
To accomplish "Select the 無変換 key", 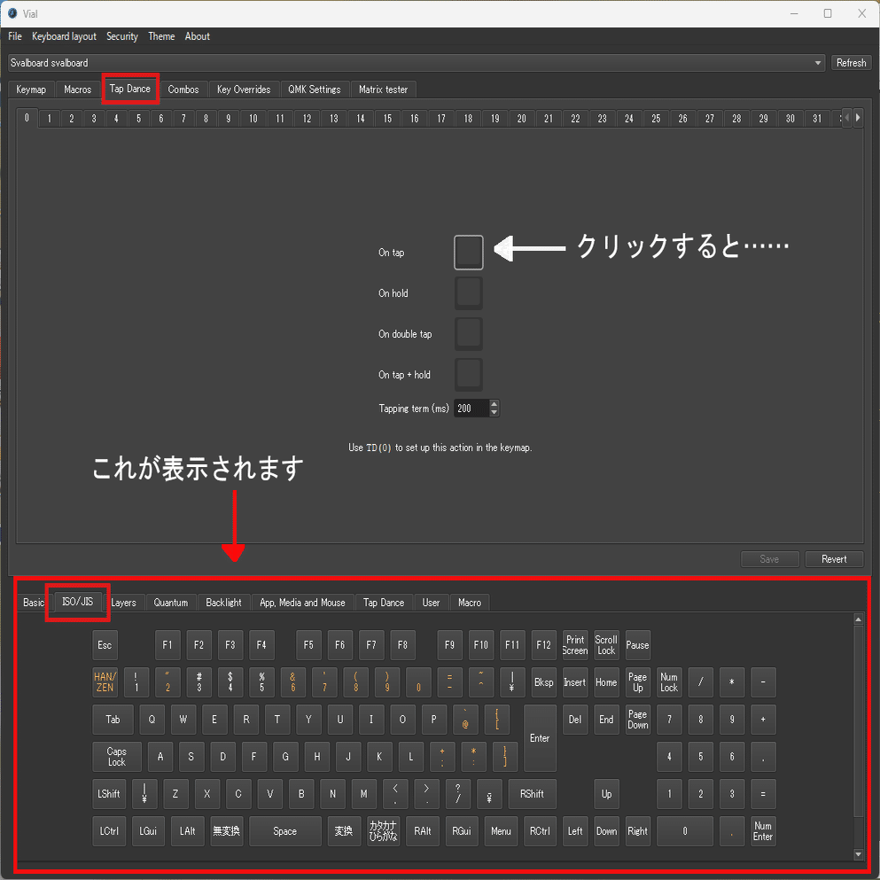I will tap(227, 830).
